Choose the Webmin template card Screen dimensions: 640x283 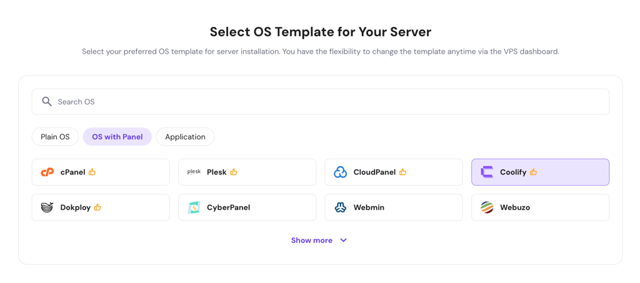tap(394, 207)
